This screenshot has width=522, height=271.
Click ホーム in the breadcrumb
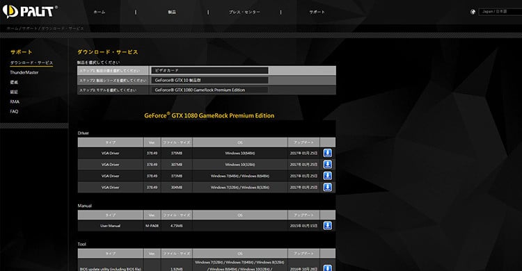[13, 28]
